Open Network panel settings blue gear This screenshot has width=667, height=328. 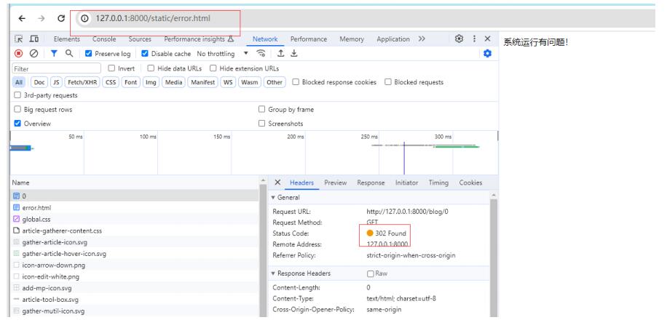(x=487, y=54)
